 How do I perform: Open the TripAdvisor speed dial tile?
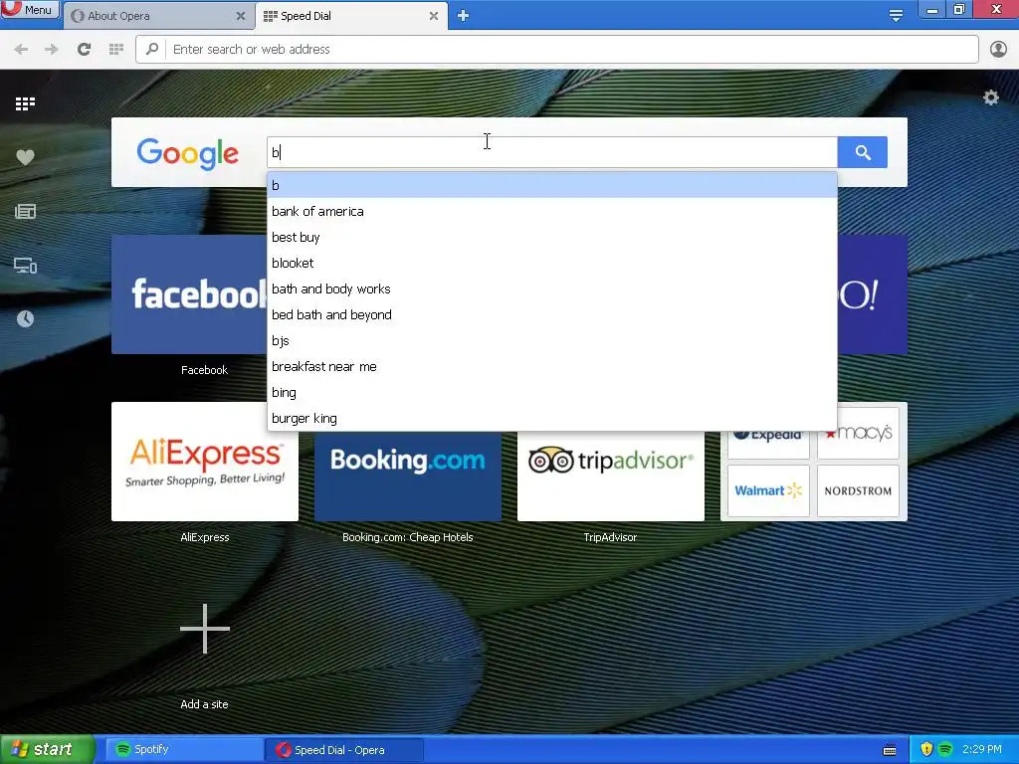coord(610,477)
